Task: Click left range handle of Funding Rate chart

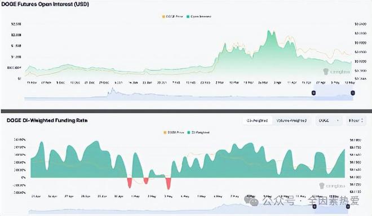Action: click(315, 206)
